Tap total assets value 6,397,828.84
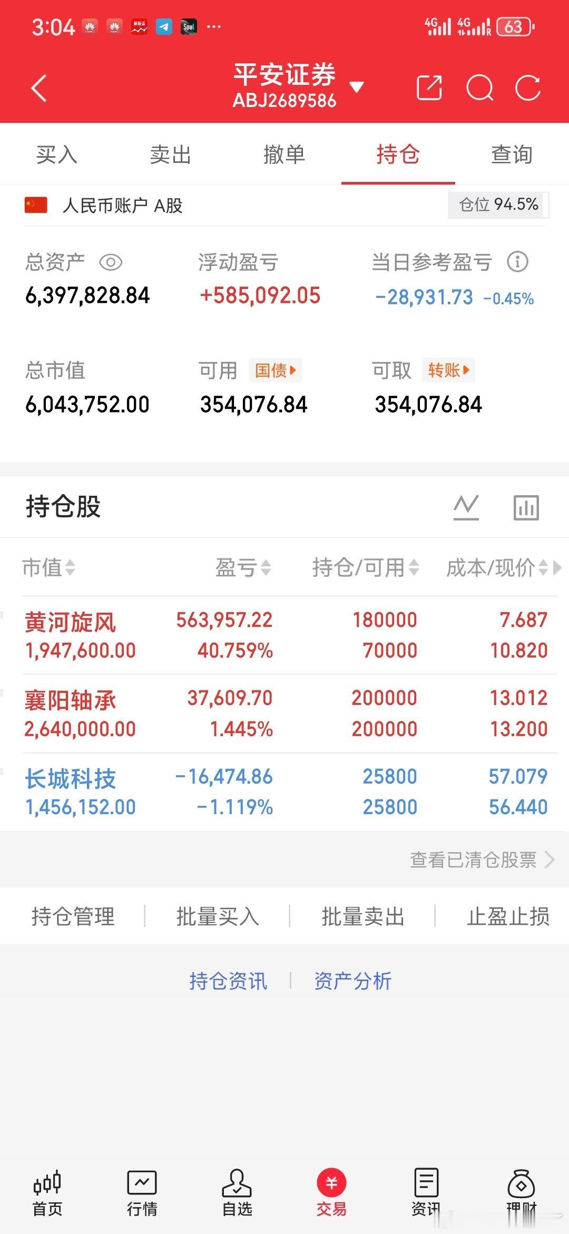 click(87, 295)
